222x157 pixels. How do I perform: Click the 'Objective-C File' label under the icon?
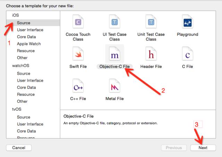point(114,66)
